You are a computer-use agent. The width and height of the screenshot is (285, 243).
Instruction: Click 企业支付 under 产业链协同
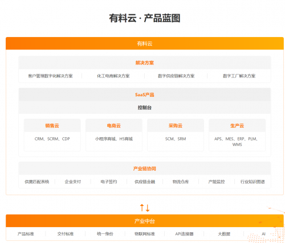pyautogui.click(x=73, y=182)
